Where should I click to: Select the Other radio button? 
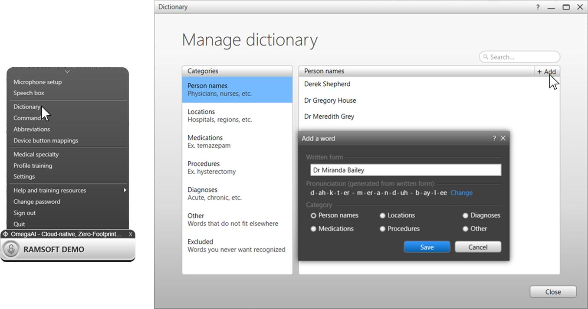[465, 229]
